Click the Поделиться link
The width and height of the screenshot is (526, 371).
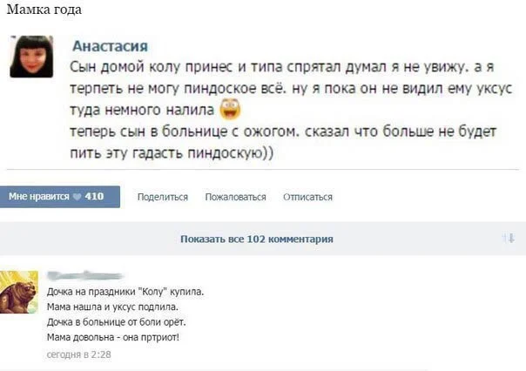tap(162, 197)
